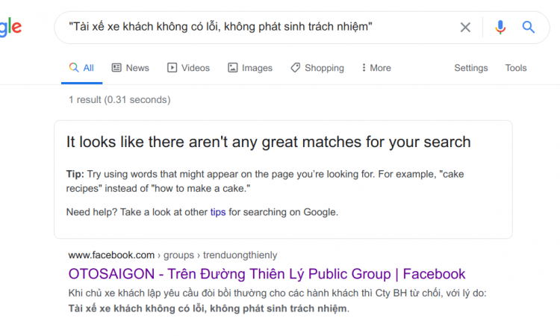The image size is (560, 336).
Task: Click the Videos tab play icon
Action: (172, 67)
